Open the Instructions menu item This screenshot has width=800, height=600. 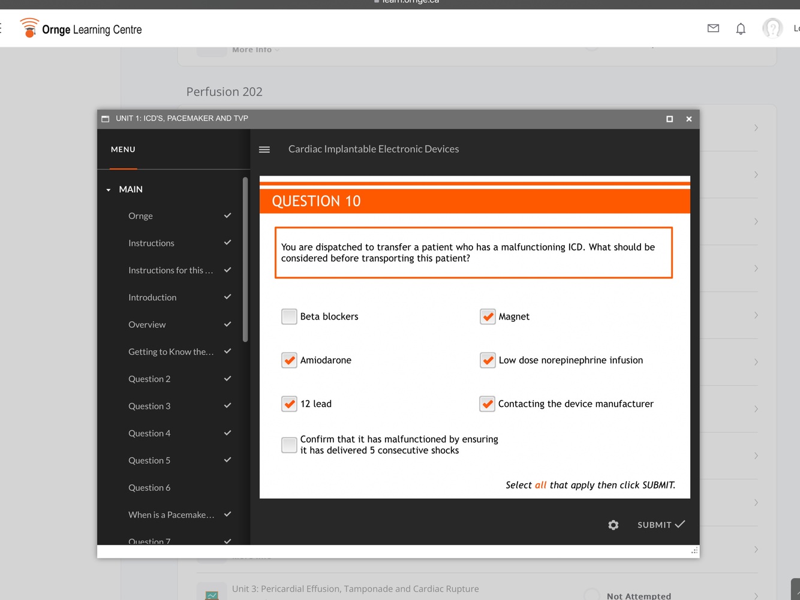coord(174,243)
